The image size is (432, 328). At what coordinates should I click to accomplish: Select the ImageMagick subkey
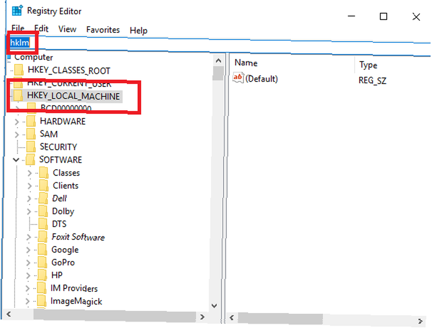coord(76,301)
